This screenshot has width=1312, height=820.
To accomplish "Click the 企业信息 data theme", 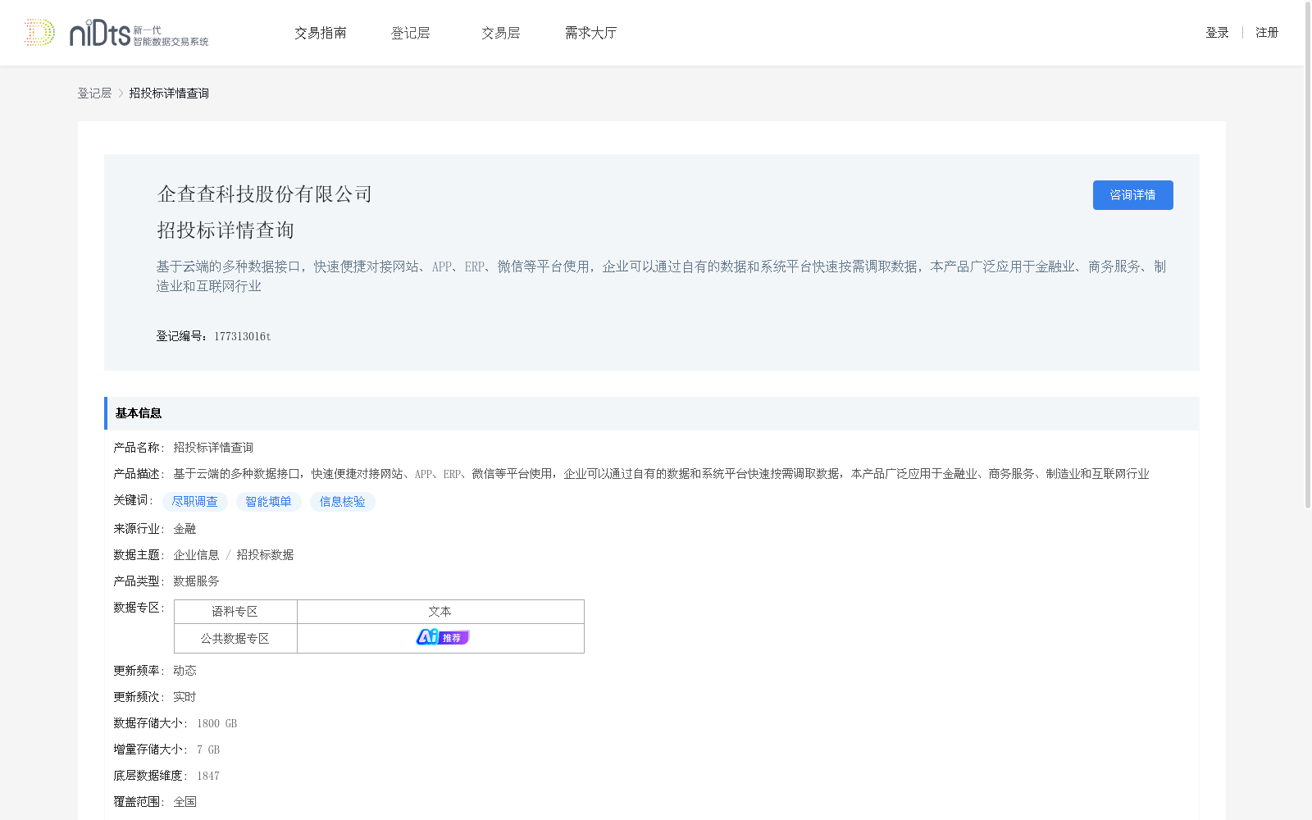I will point(196,555).
